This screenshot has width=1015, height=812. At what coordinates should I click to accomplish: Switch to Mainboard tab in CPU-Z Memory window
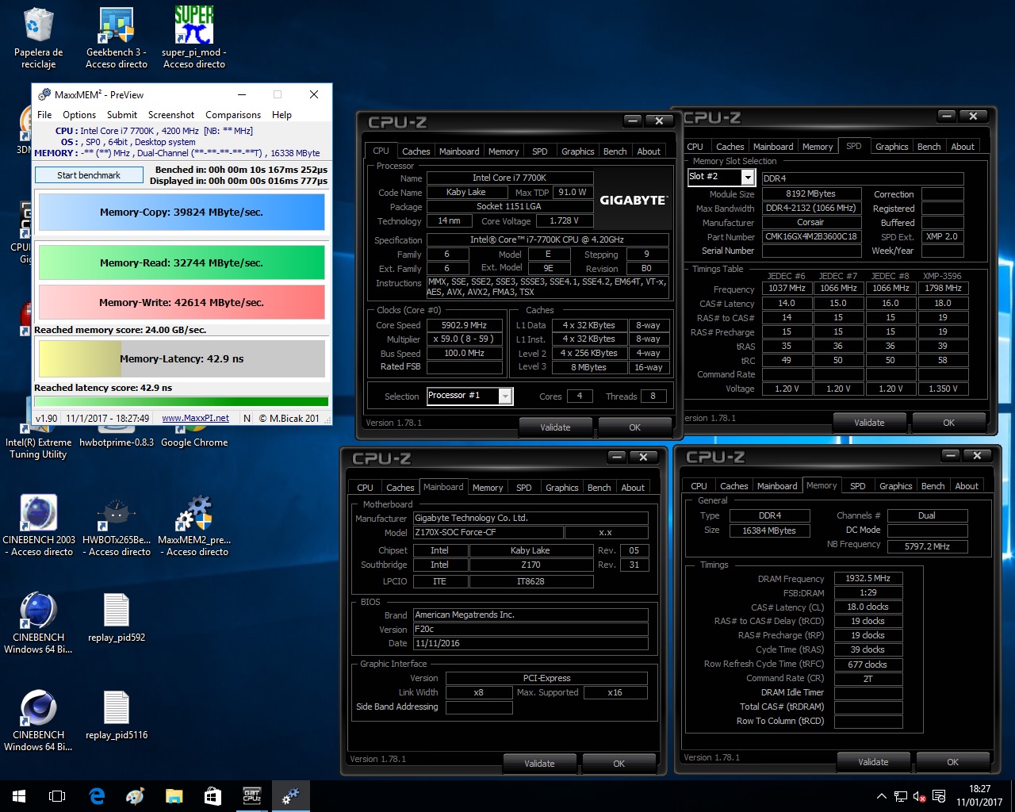coord(777,486)
